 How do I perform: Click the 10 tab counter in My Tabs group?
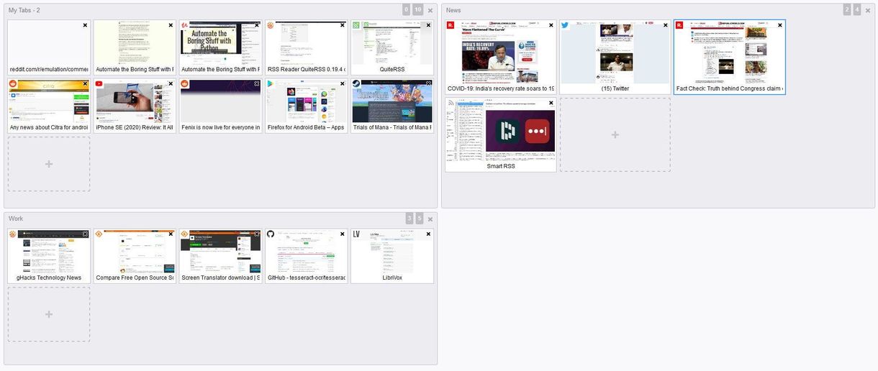418,9
